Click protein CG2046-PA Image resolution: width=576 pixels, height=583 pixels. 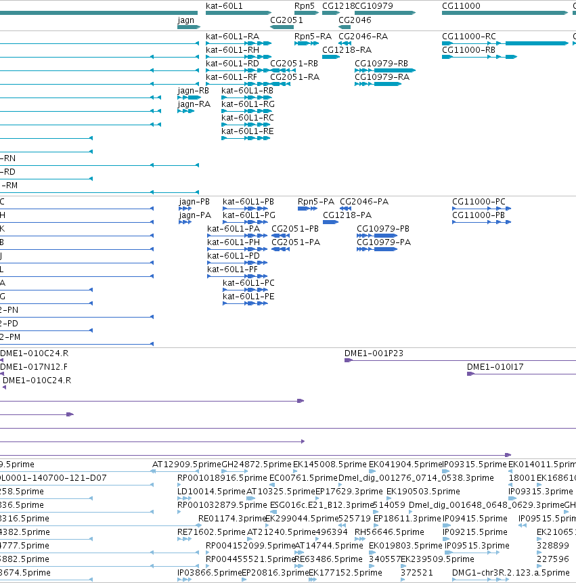[x=346, y=209]
